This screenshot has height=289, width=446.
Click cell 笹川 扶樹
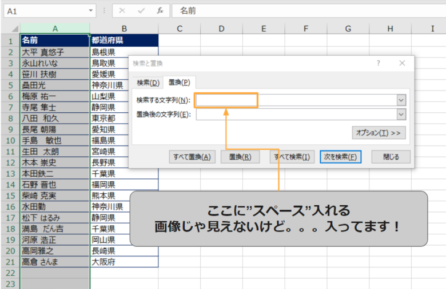[55, 74]
